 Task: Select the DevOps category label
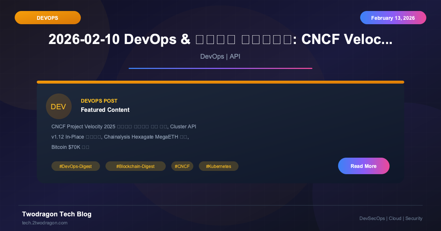[x=212, y=56]
